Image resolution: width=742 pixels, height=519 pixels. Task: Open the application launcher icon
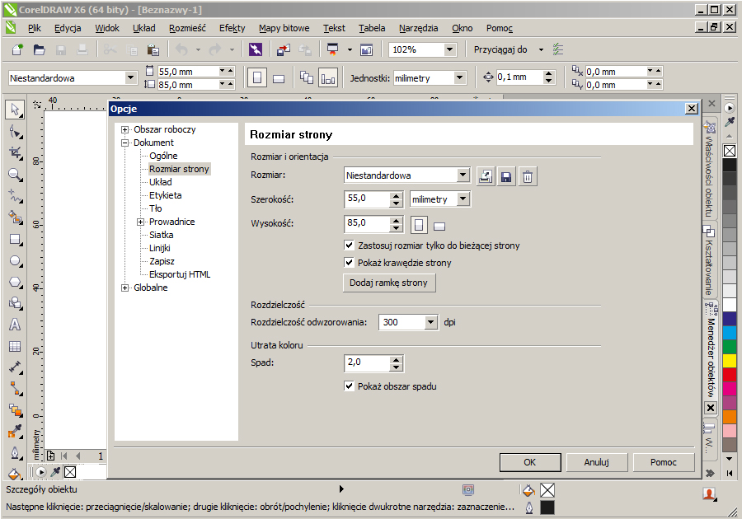click(333, 49)
